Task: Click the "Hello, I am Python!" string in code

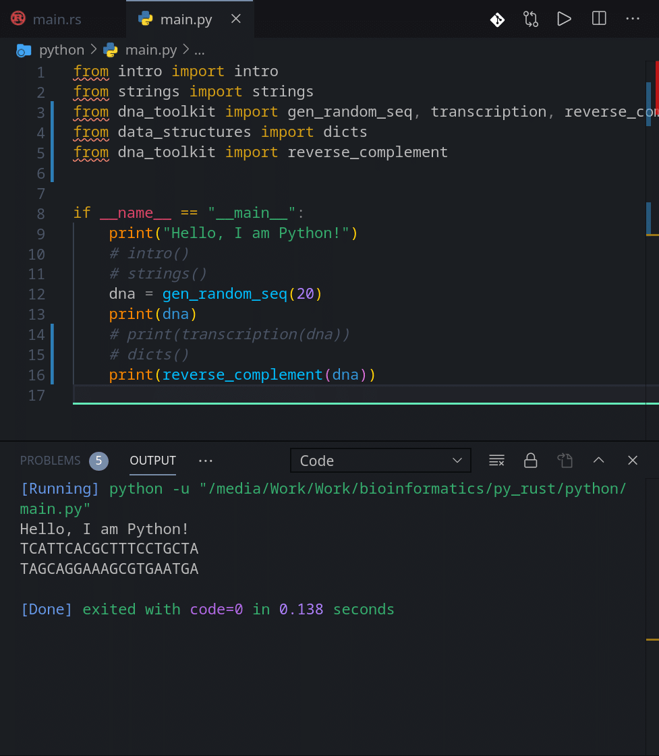Action: tap(256, 233)
